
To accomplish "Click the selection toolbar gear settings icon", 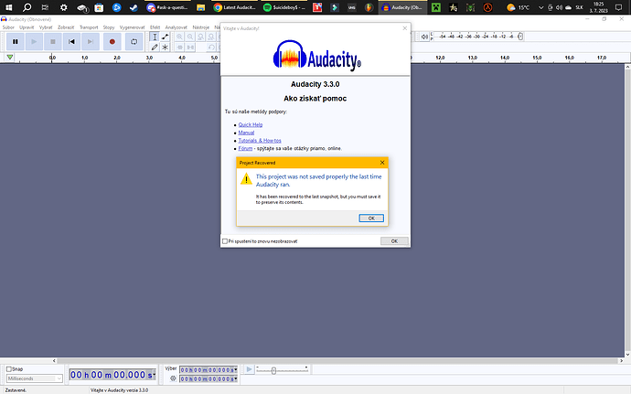I will point(173,378).
